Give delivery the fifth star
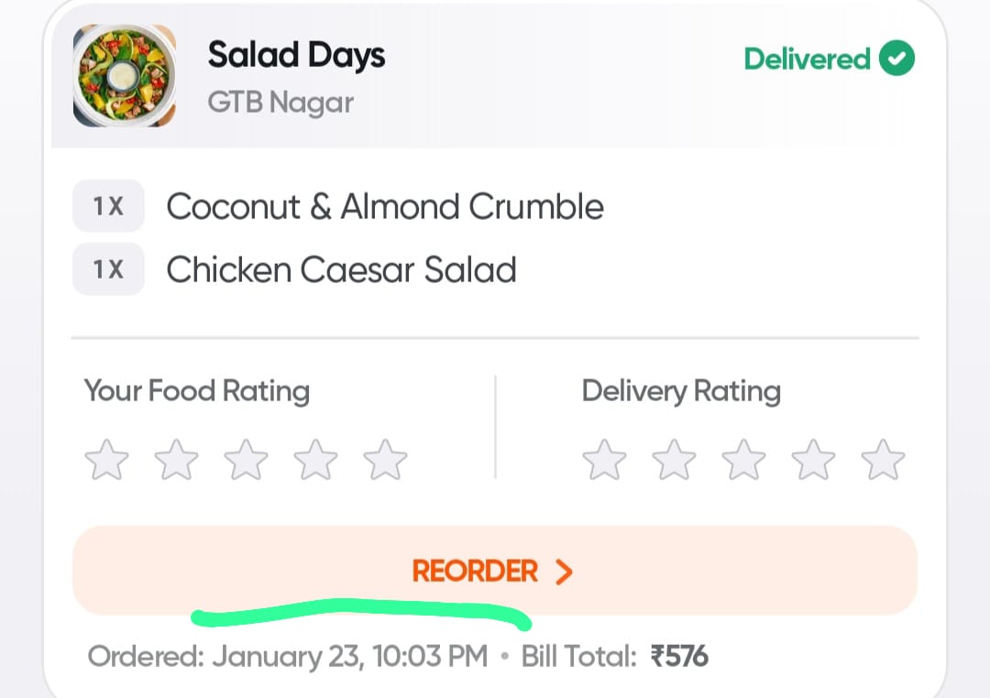Viewport: 990px width, 698px height. tap(882, 460)
